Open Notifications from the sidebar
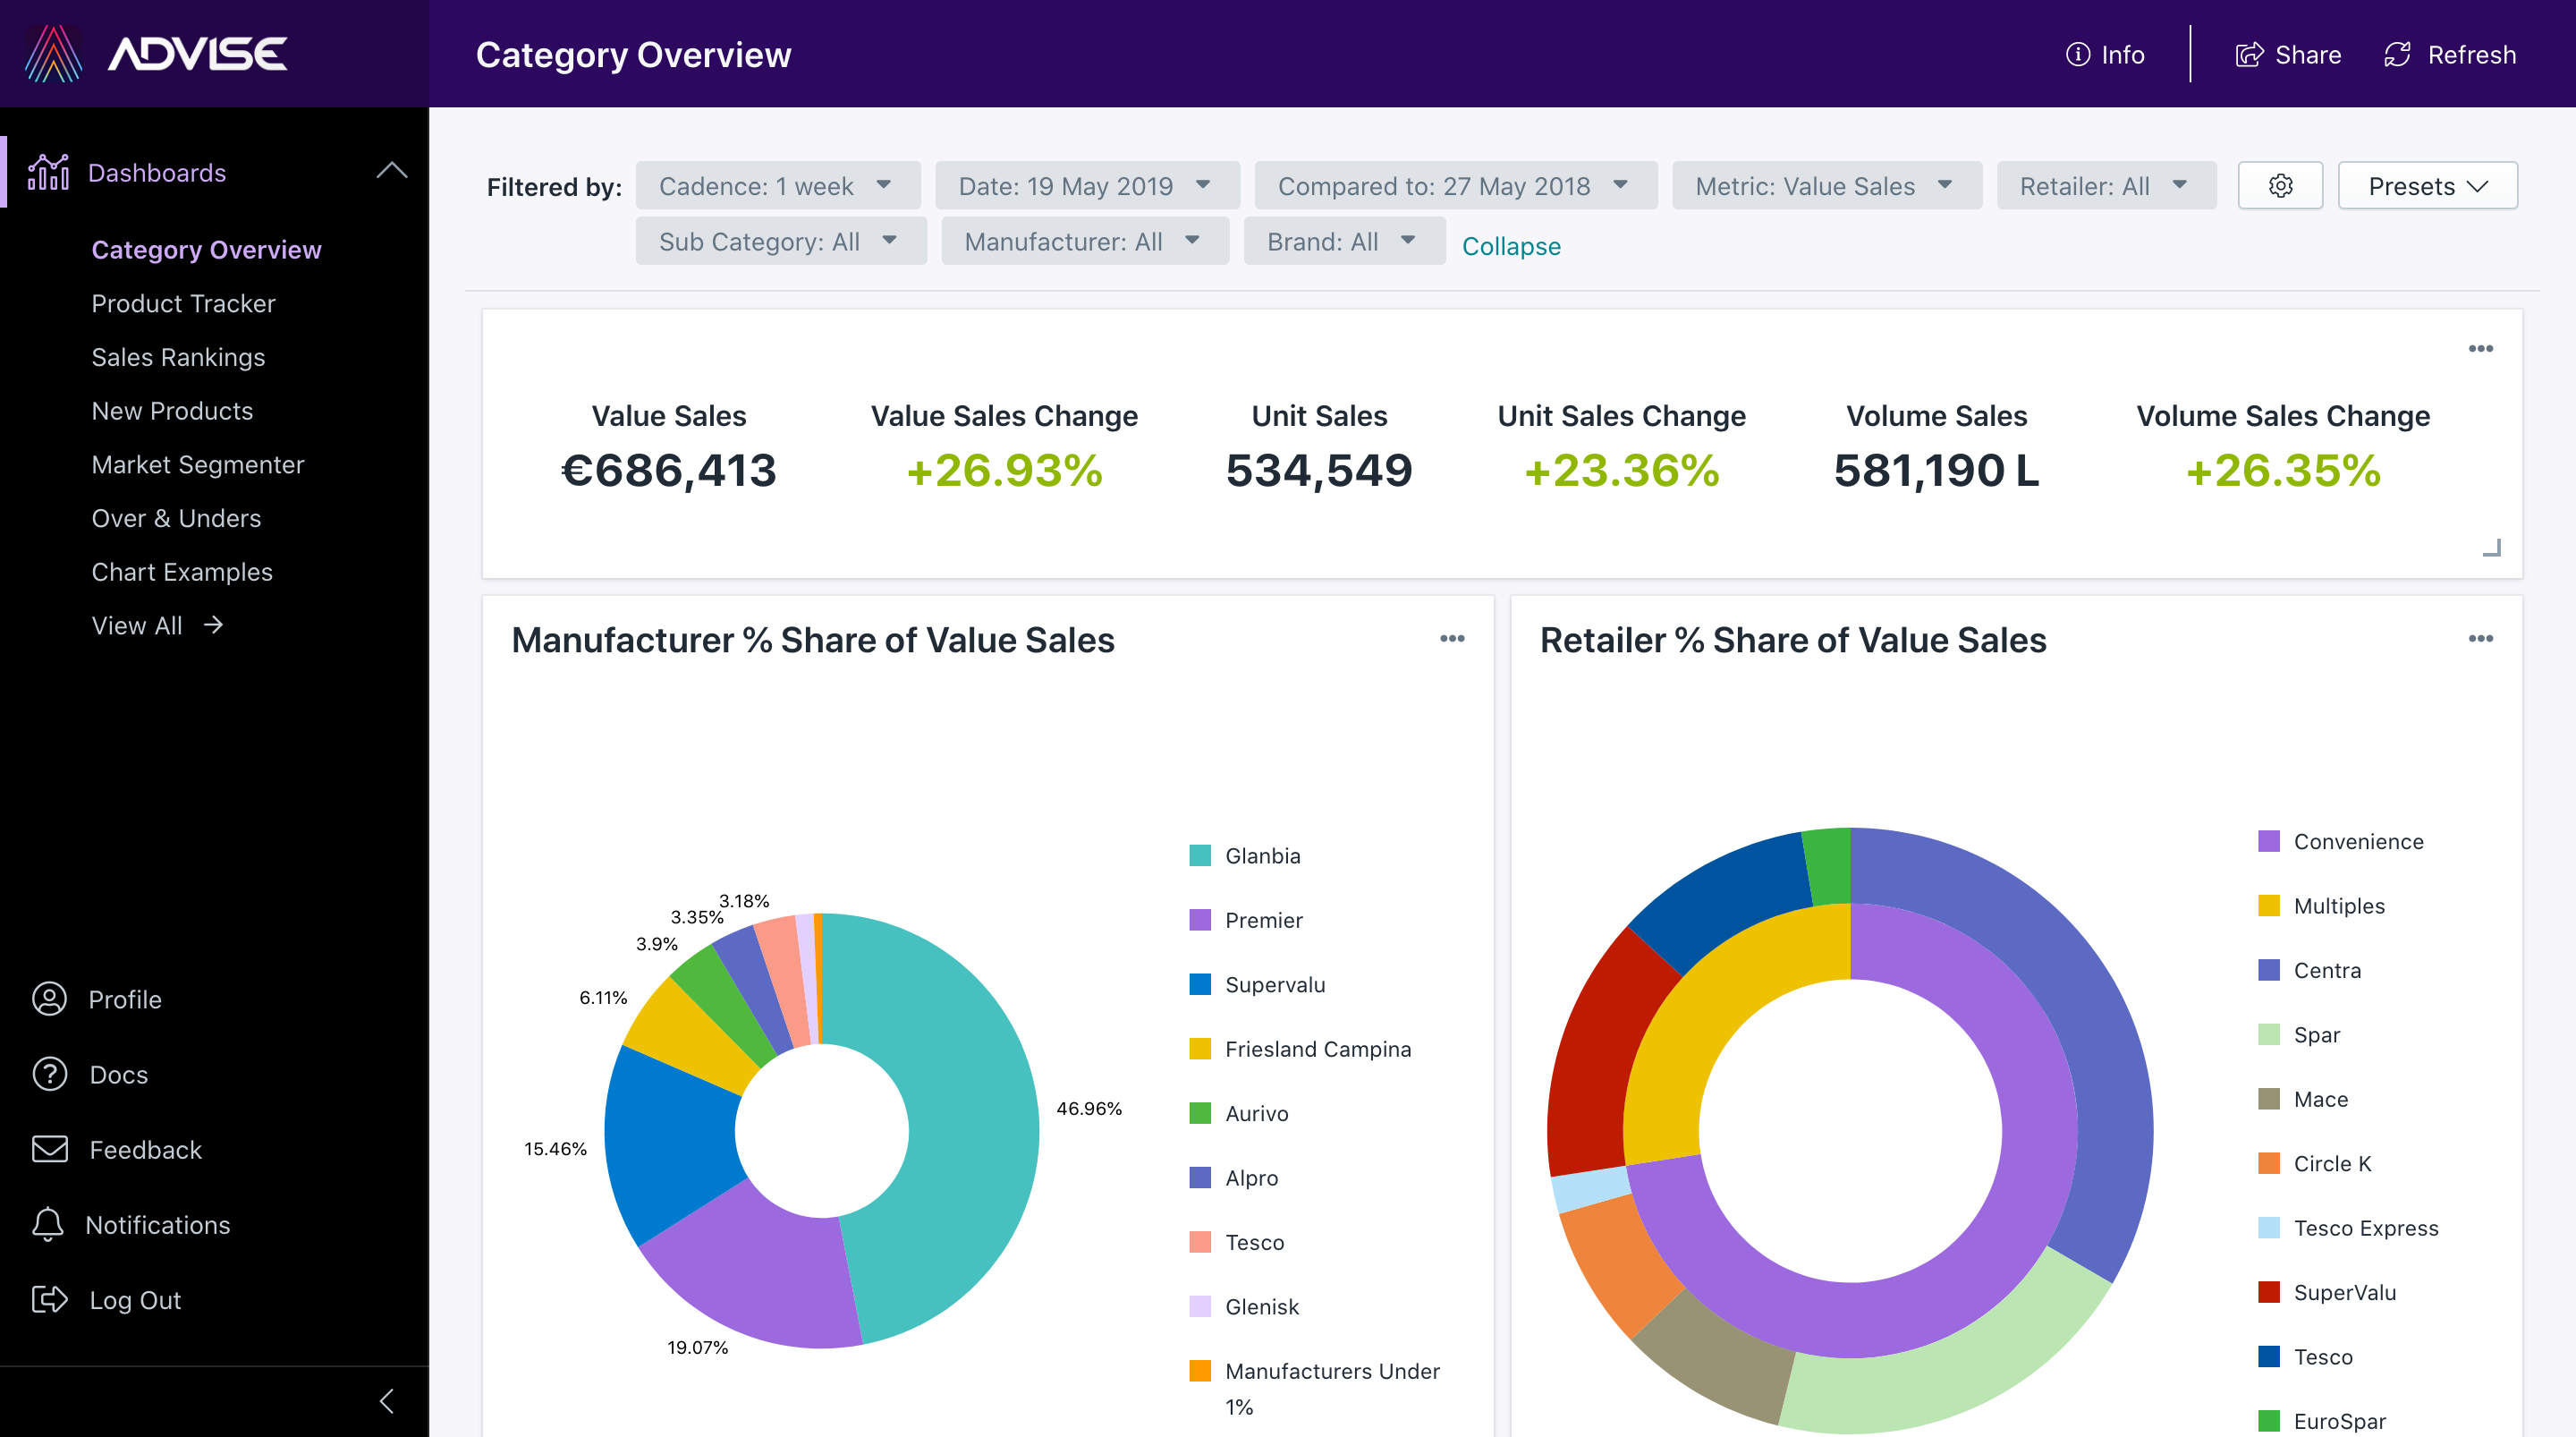Screen dimensions: 2576x1437 click(49, 1224)
